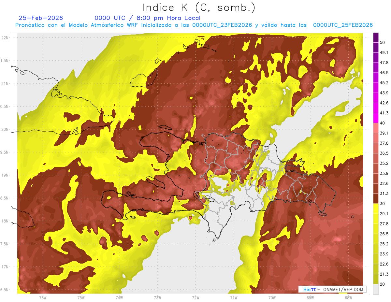Click the colorbar value "20"
This screenshot has width=391, height=302.
click(383, 284)
